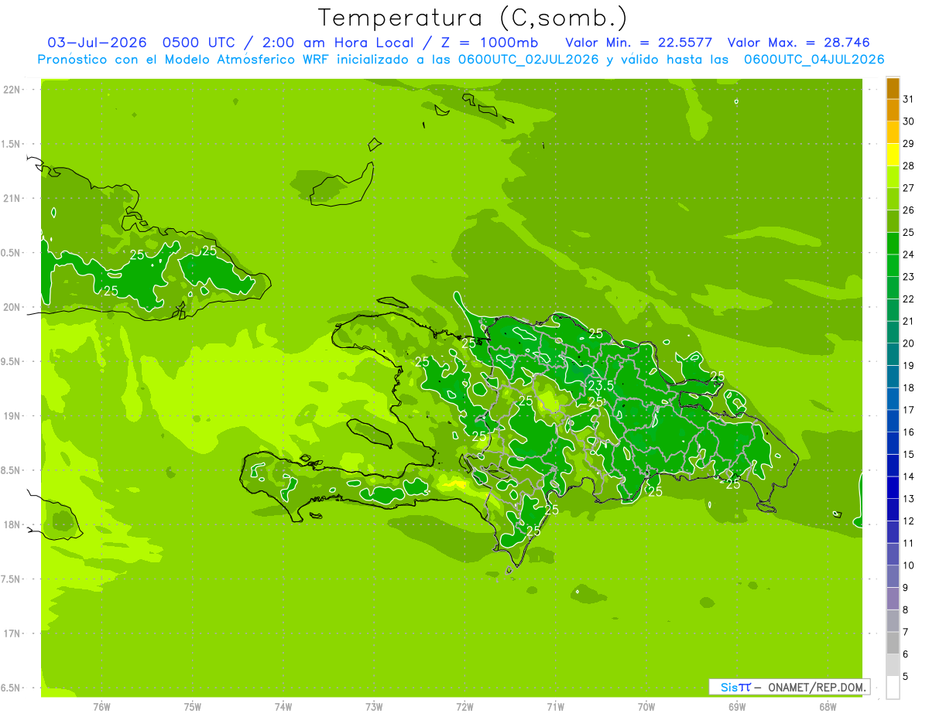Click the "72W" longitude axis label
Image resolution: width=929 pixels, height=717 pixels.
pyautogui.click(x=464, y=706)
